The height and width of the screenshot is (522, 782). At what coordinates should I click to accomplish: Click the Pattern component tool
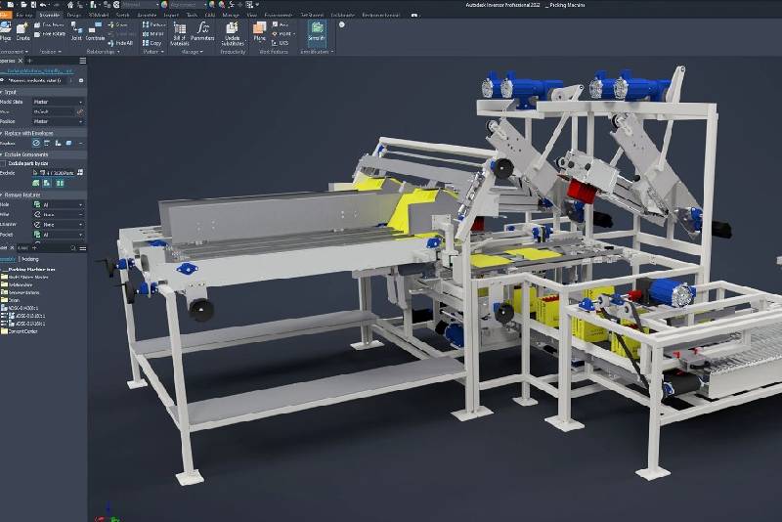(153, 24)
